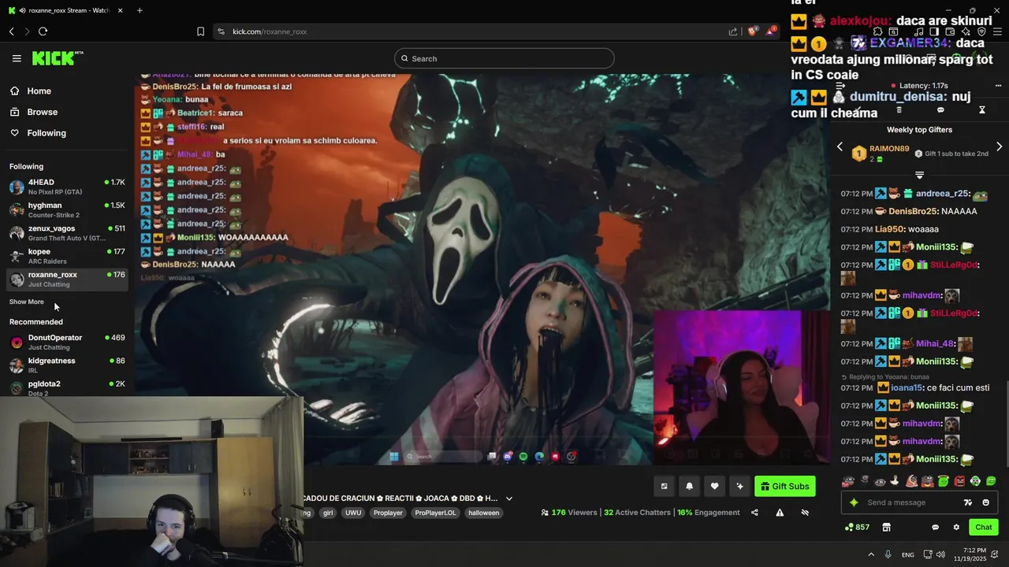This screenshot has width=1009, height=567.
Task: Follow the channel with the heart icon
Action: [x=714, y=487]
